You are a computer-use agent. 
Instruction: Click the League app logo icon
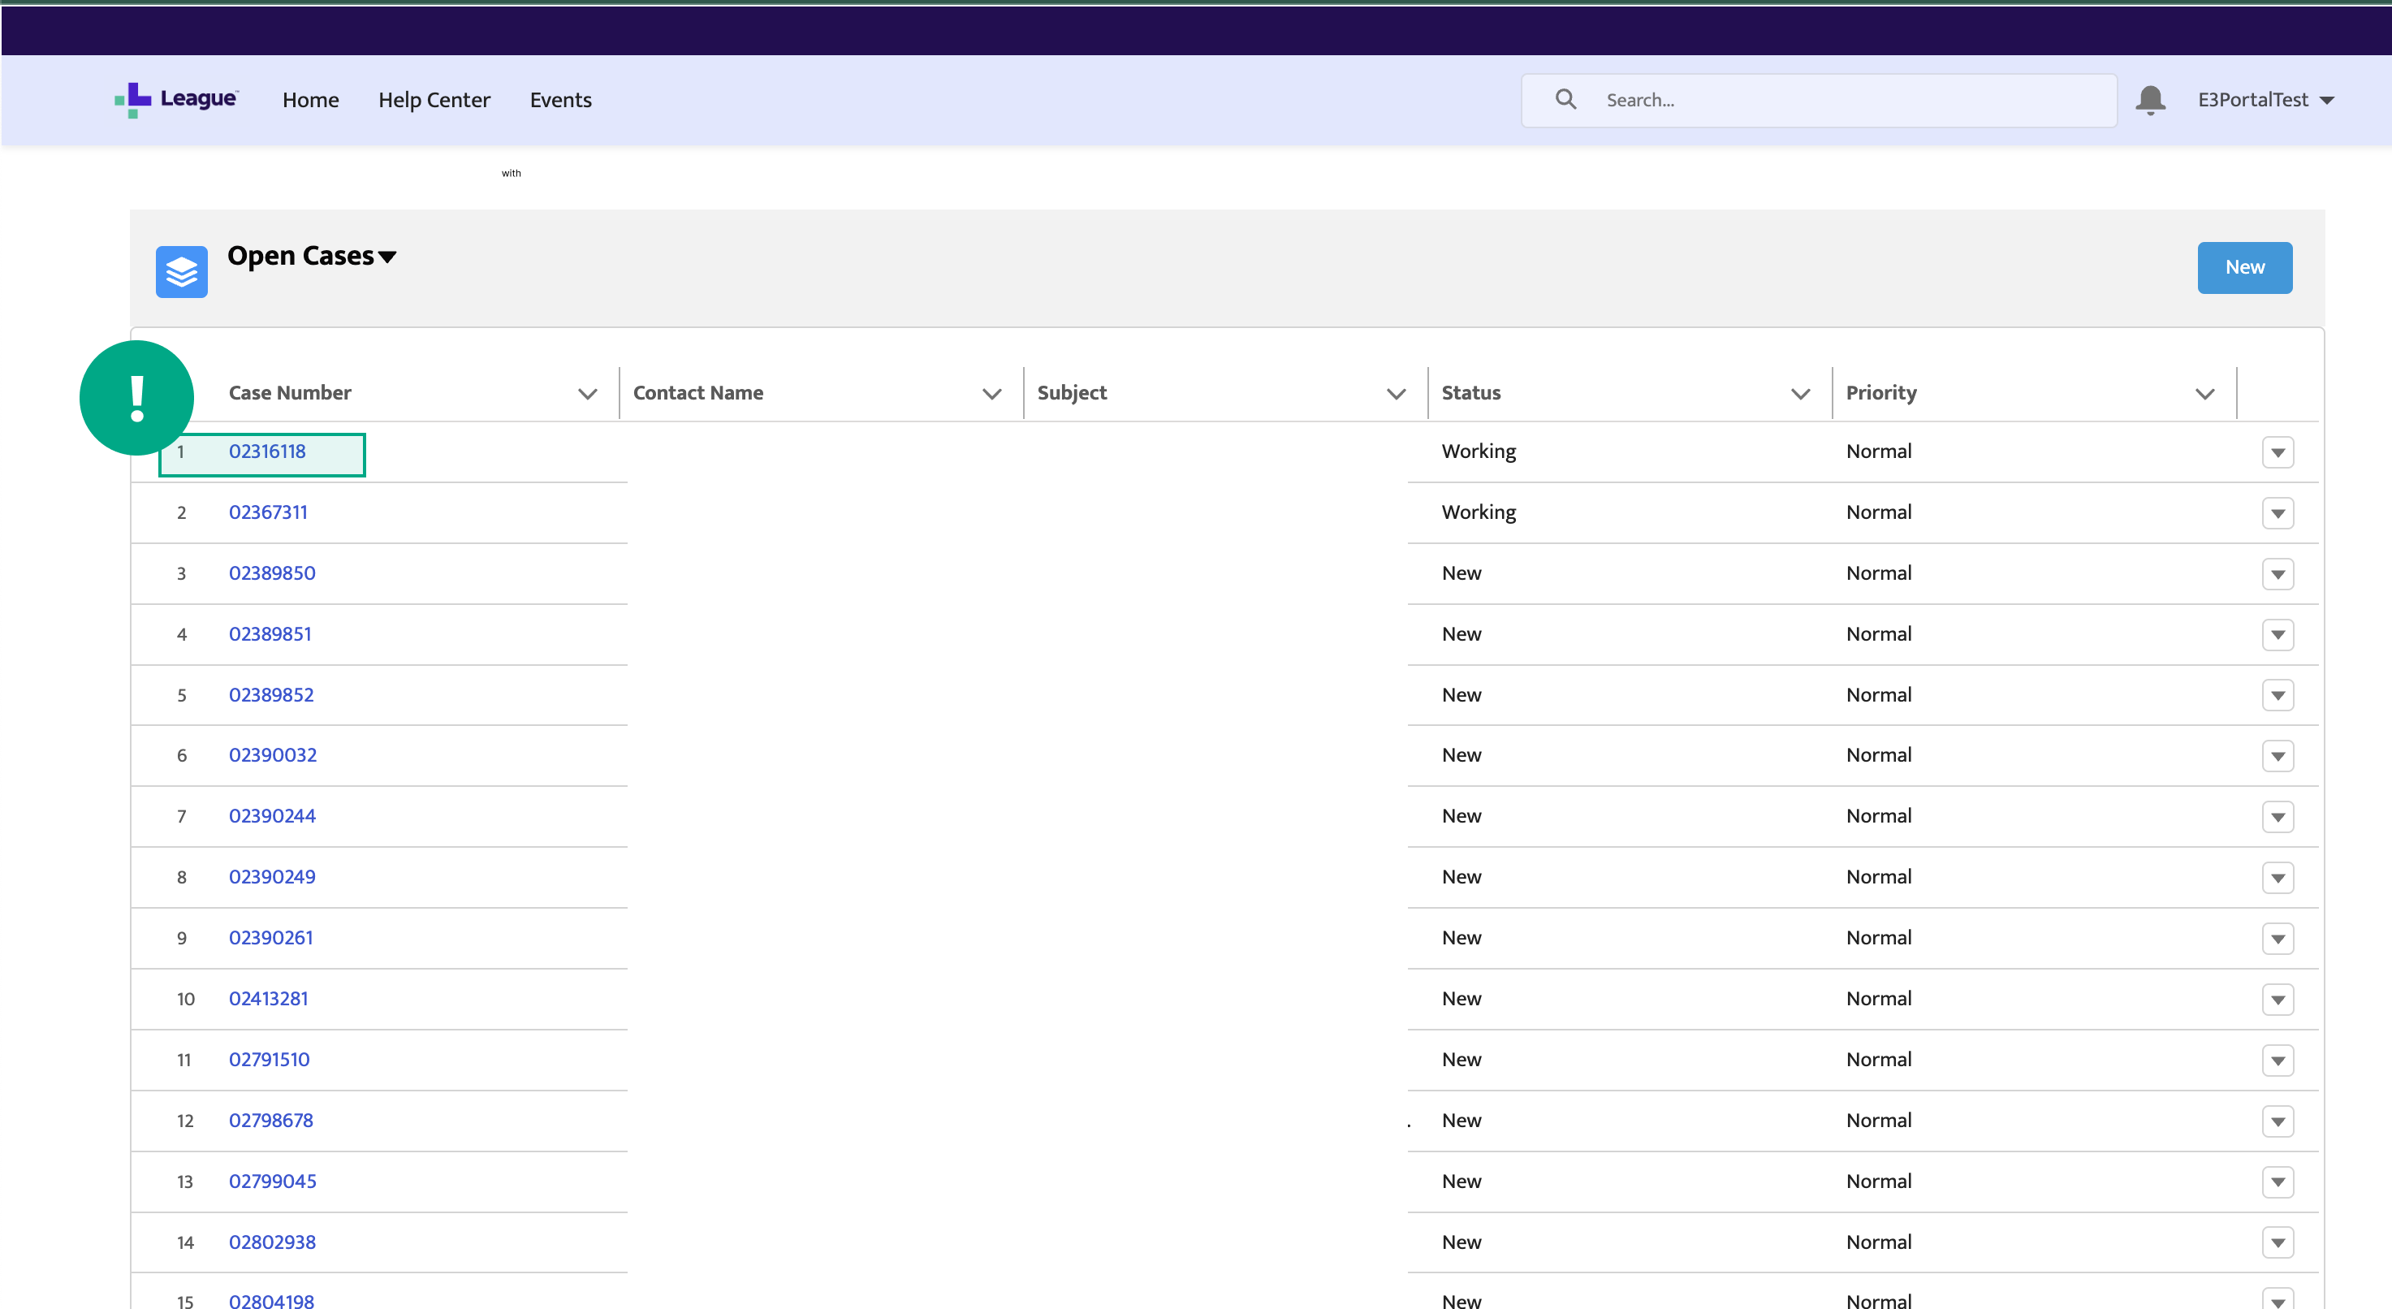[x=134, y=100]
